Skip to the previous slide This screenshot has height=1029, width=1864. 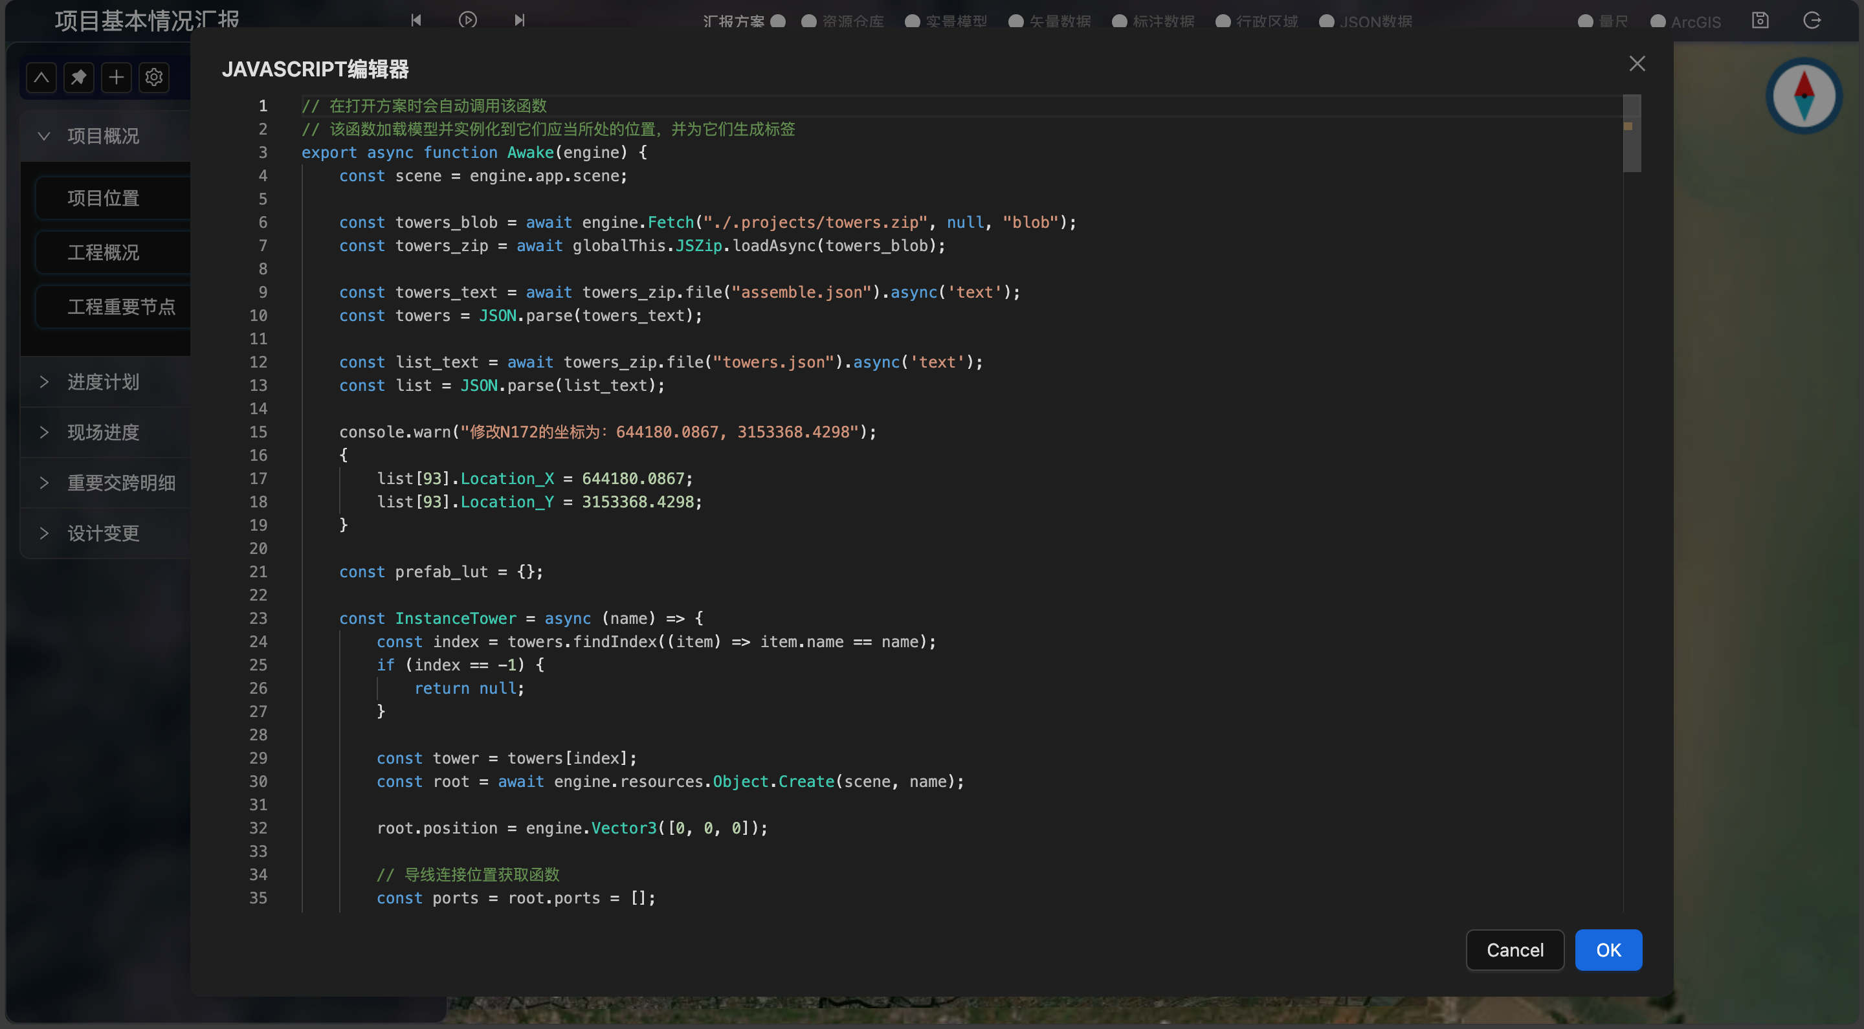(x=416, y=19)
